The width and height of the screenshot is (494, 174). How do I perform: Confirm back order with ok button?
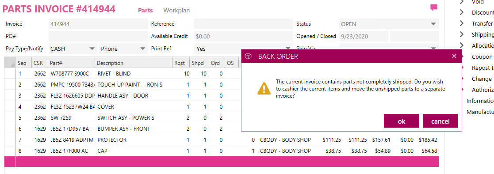click(x=402, y=121)
